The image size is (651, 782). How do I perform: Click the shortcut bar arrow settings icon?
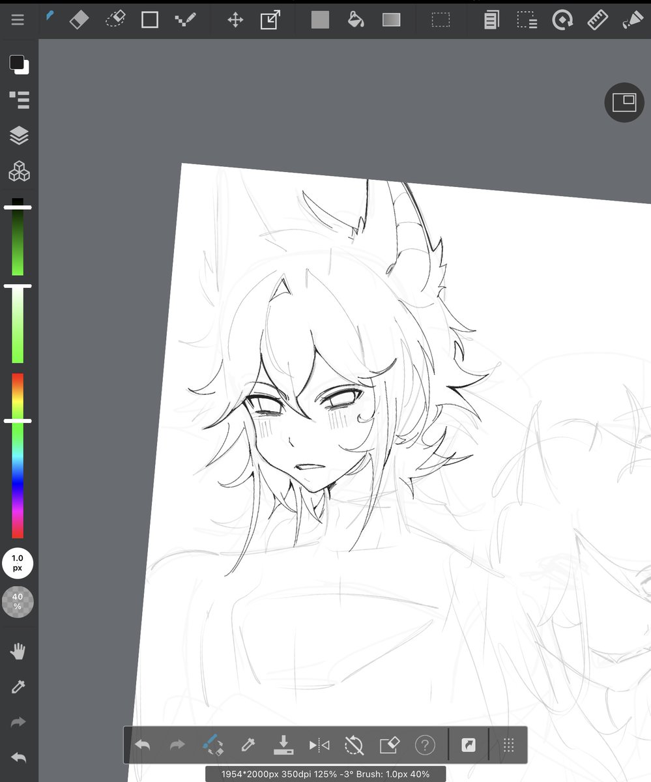pos(469,744)
